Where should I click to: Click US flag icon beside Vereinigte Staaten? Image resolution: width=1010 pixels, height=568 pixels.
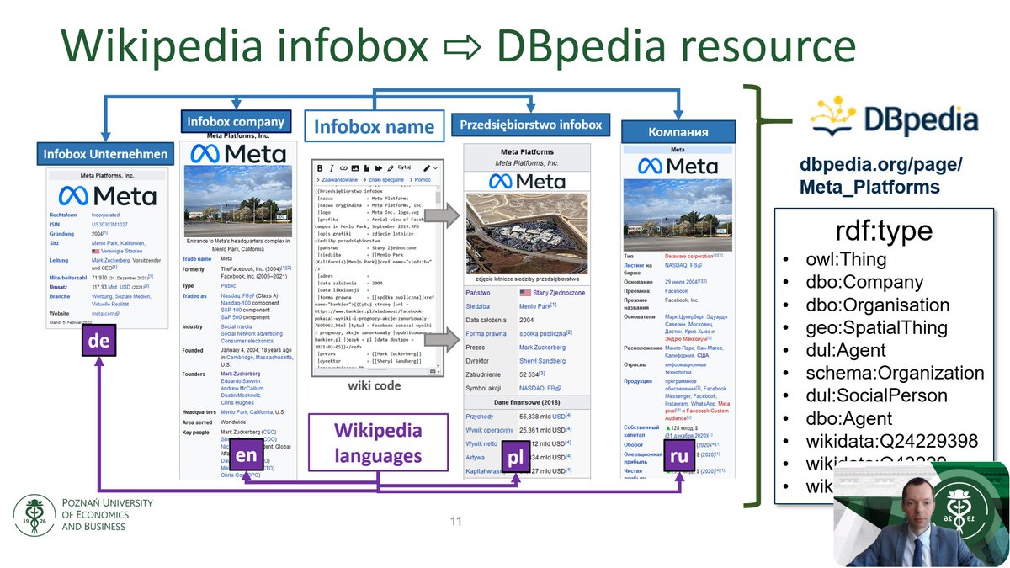coord(96,251)
